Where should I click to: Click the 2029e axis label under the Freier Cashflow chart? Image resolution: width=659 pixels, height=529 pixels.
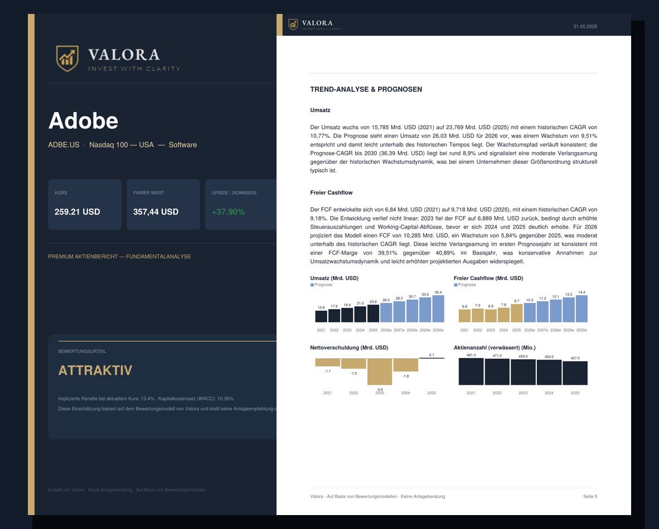[569, 330]
